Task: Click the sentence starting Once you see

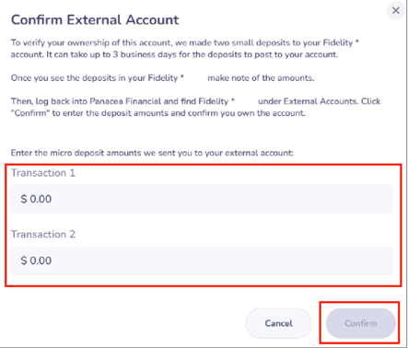Action: pos(162,78)
